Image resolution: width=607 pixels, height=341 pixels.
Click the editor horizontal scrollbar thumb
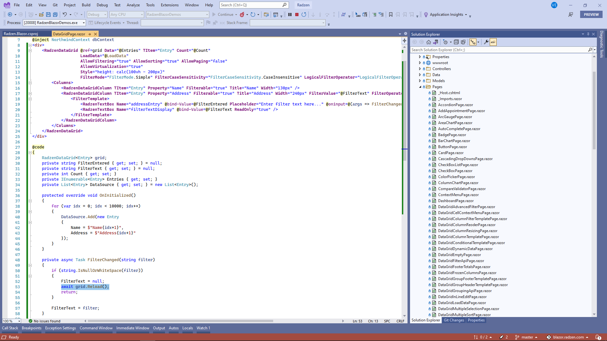(180, 321)
